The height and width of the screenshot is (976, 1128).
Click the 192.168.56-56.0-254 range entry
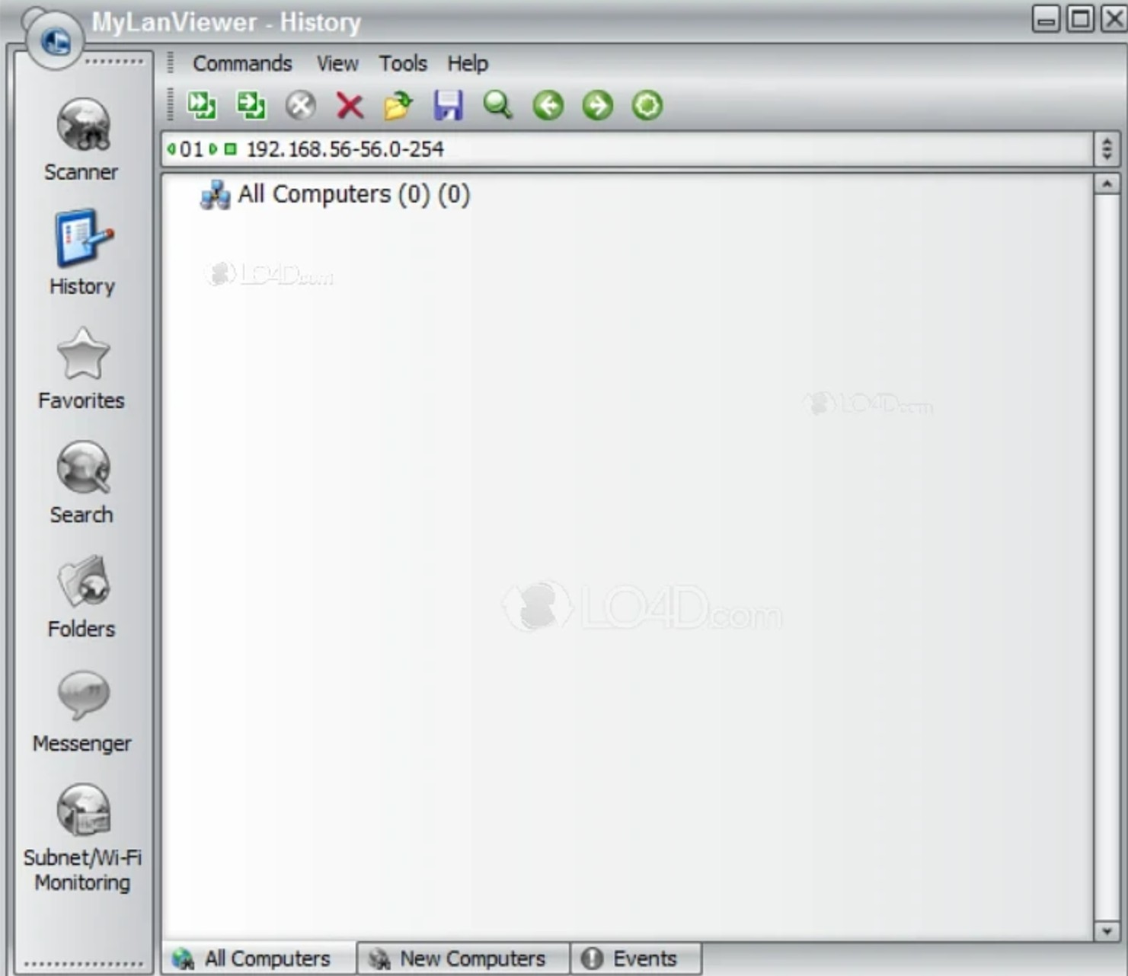coord(345,148)
